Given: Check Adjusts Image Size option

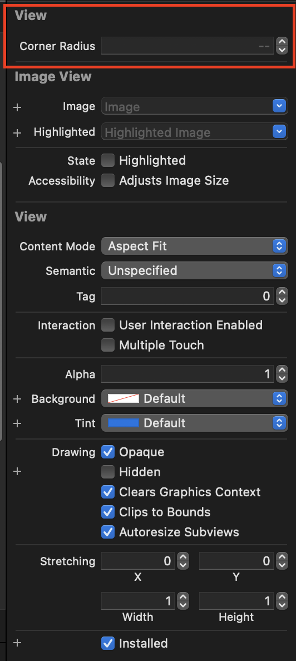Looking at the screenshot, I should 108,181.
